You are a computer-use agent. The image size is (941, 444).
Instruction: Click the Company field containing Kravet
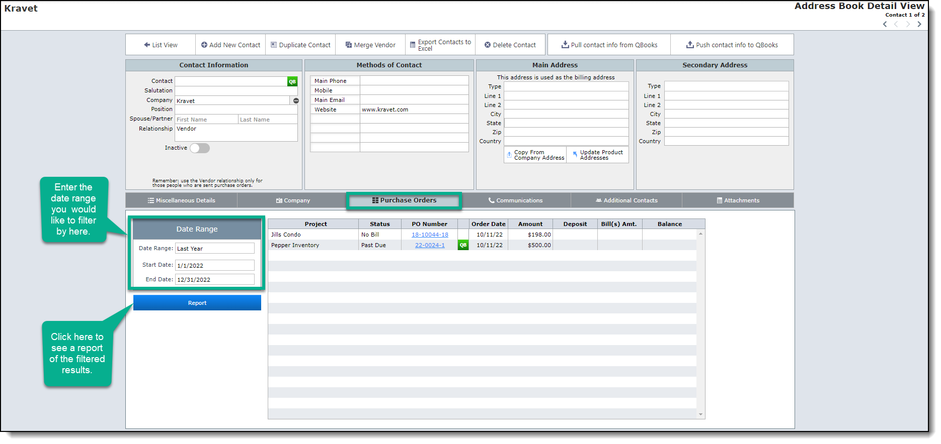[x=232, y=100]
